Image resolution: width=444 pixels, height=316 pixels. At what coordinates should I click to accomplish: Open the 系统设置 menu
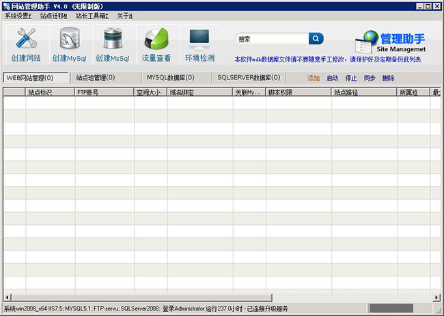coord(18,16)
